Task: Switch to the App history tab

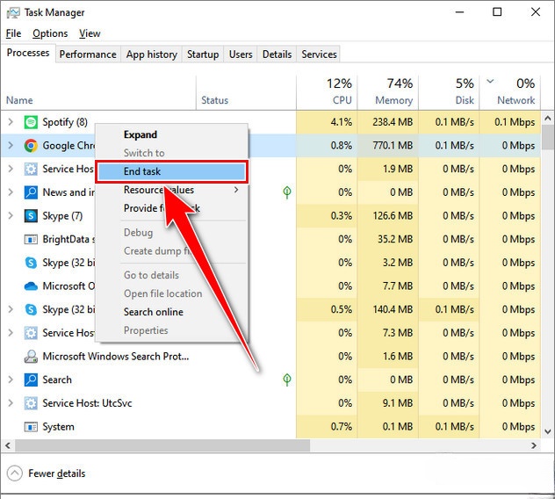Action: click(x=152, y=54)
